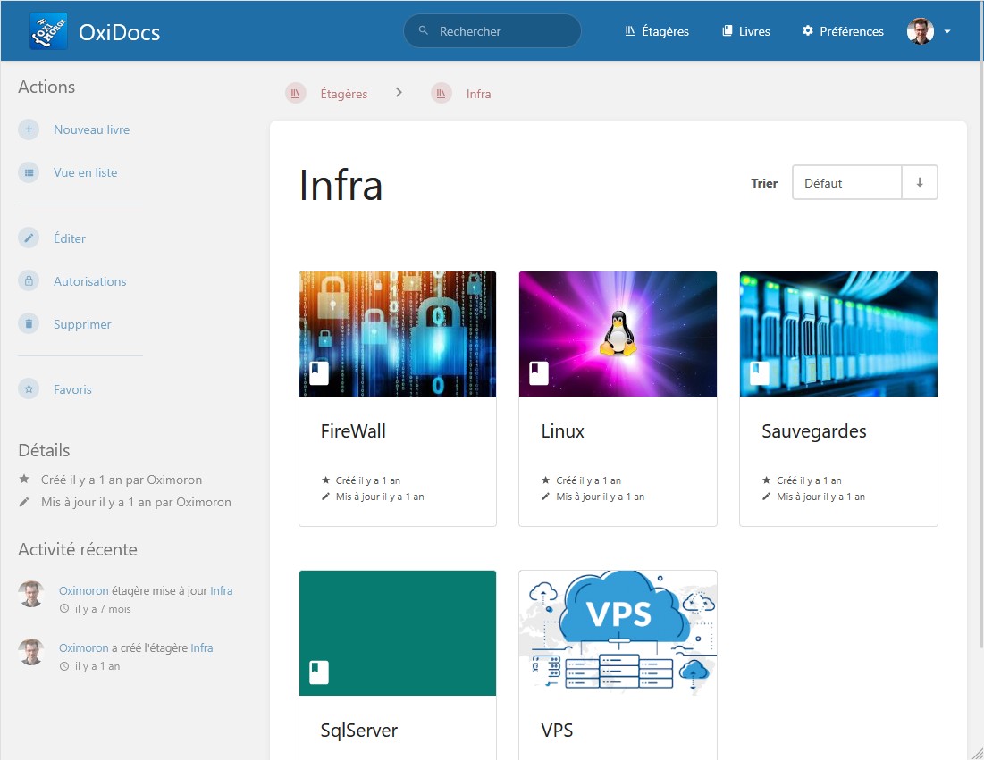Click the OxiDocs site title

119,32
